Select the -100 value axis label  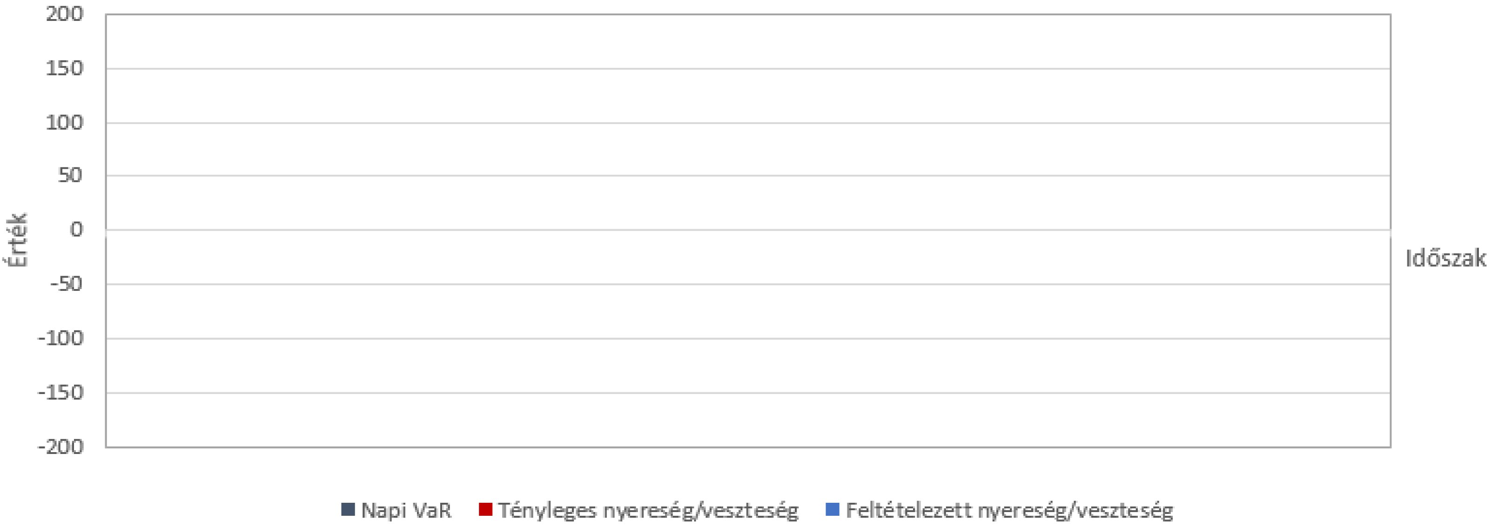(61, 338)
